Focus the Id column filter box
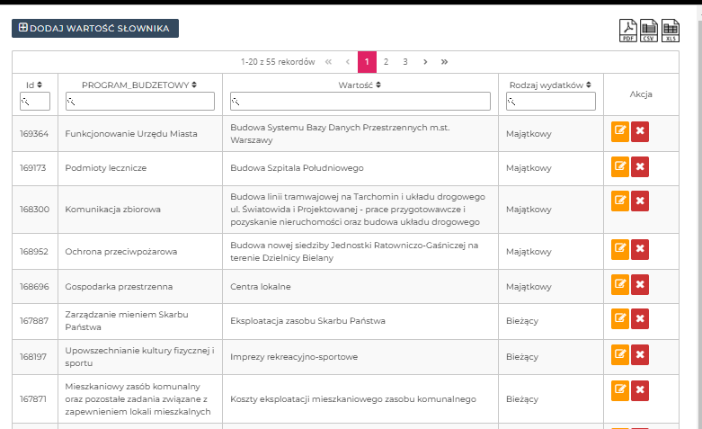 [x=34, y=102]
